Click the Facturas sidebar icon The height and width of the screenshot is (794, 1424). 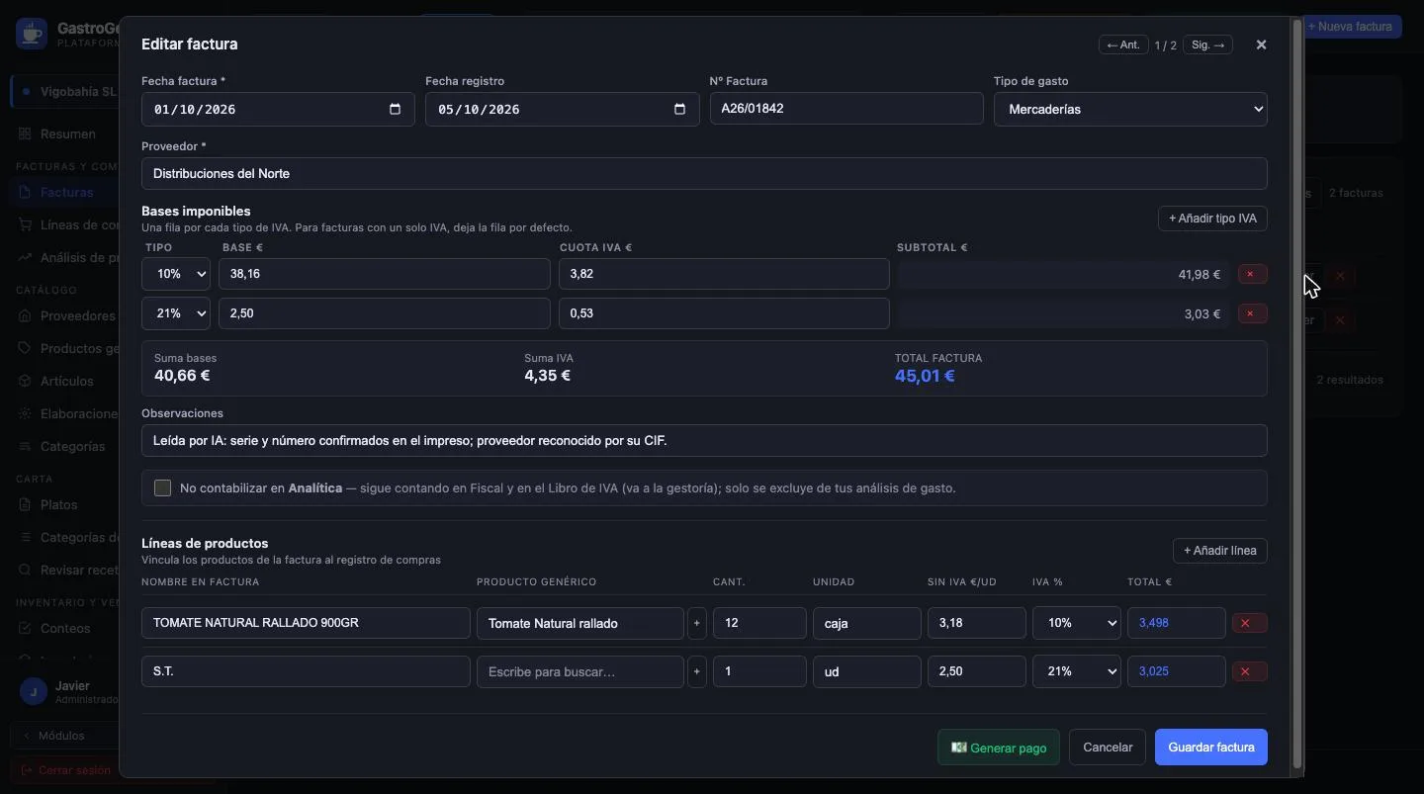[x=25, y=192]
